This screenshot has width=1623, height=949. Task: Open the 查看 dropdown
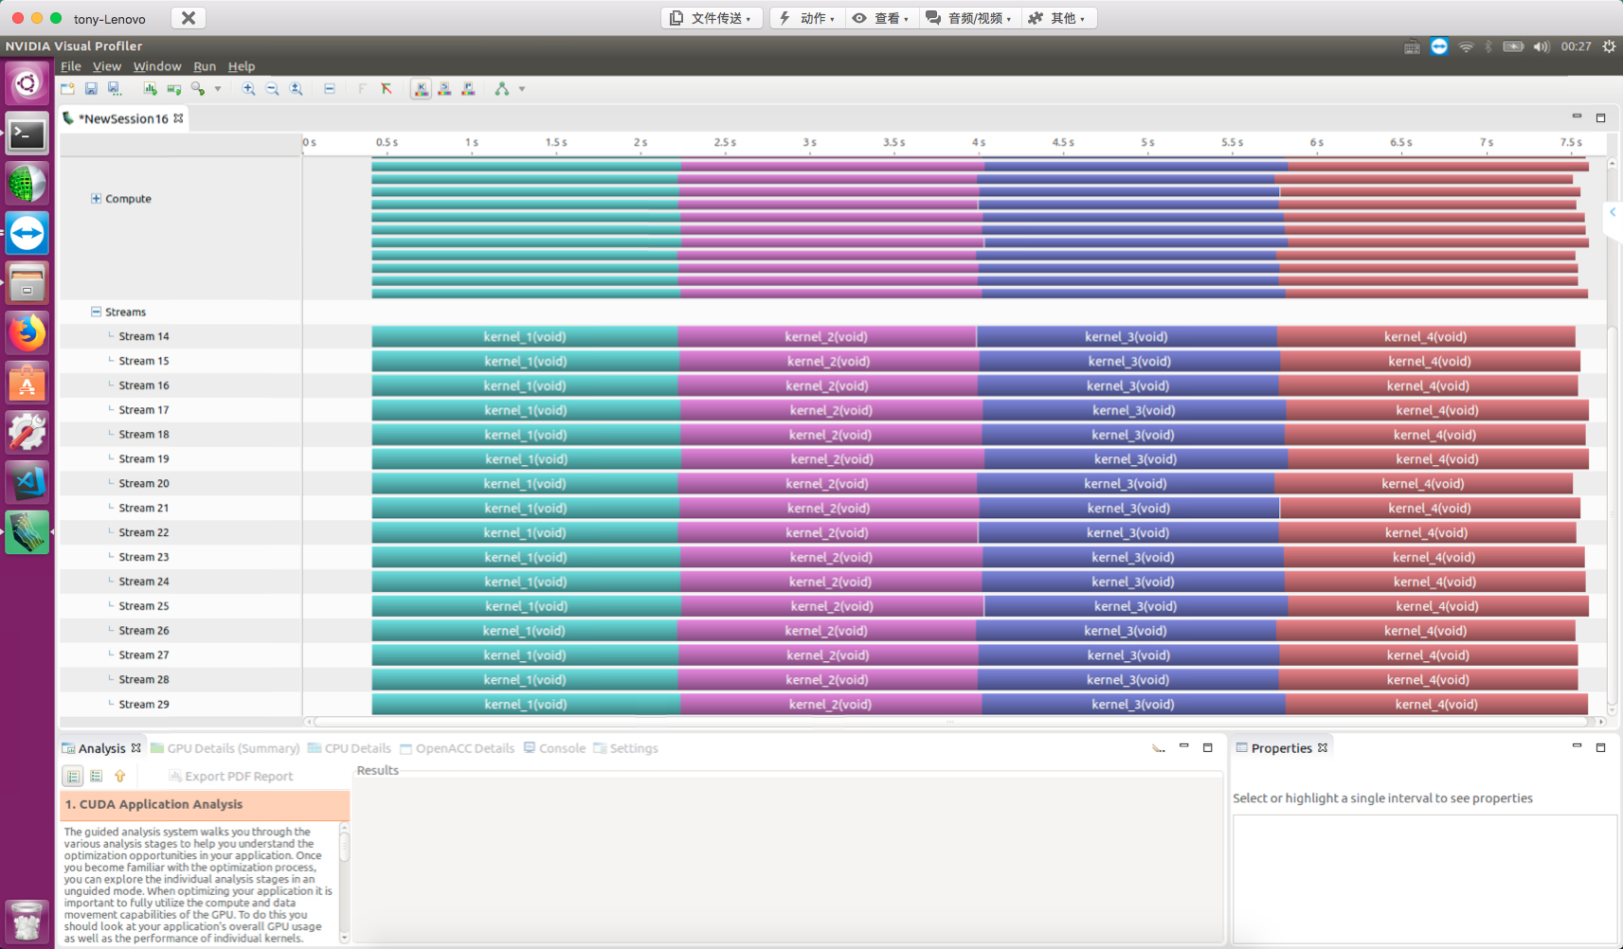point(881,18)
